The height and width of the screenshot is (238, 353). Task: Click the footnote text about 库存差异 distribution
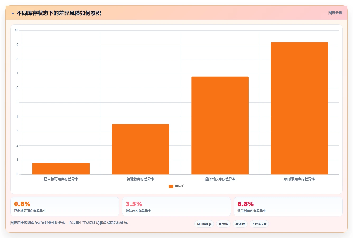pos(70,223)
